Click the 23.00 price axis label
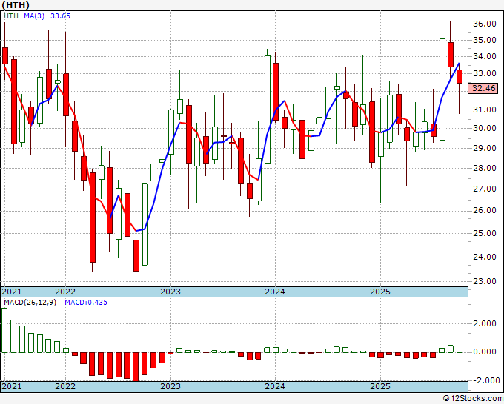This screenshot has height=404, width=504. (485, 281)
